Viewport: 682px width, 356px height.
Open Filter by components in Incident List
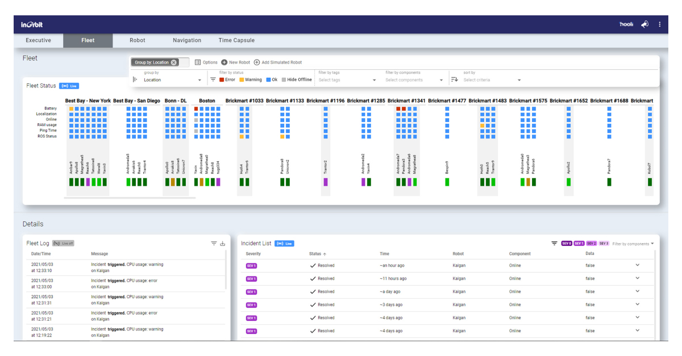(x=633, y=244)
